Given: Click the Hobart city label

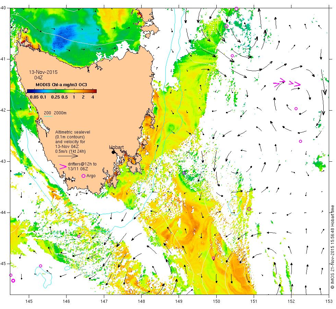Looking at the screenshot, I should pyautogui.click(x=116, y=147).
